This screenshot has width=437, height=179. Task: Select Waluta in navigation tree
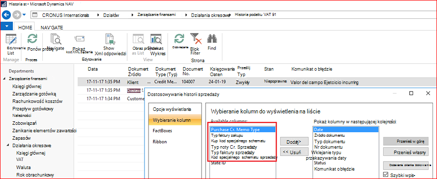coord(23,168)
